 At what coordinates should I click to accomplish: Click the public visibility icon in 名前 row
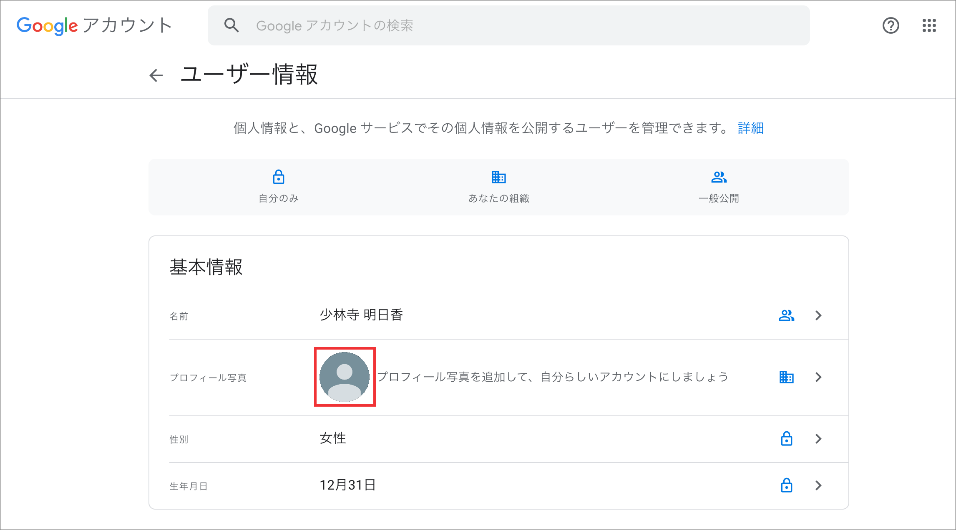point(786,315)
